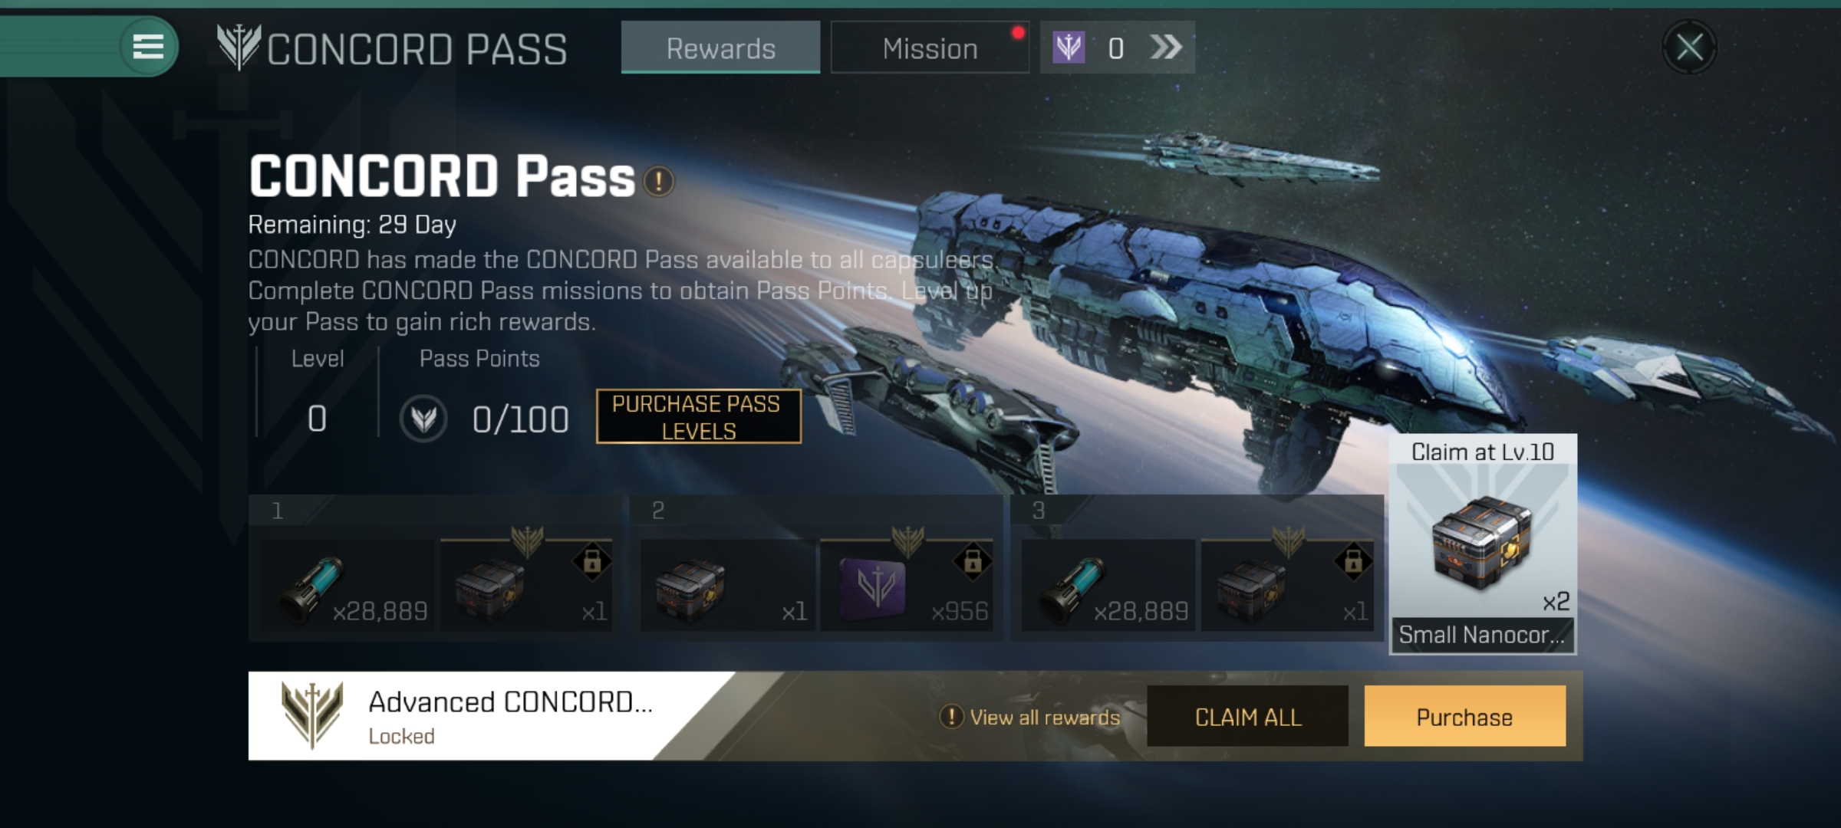Viewport: 1841px width, 828px height.
Task: Click the purple CONCORD currency icon
Action: point(1069,48)
